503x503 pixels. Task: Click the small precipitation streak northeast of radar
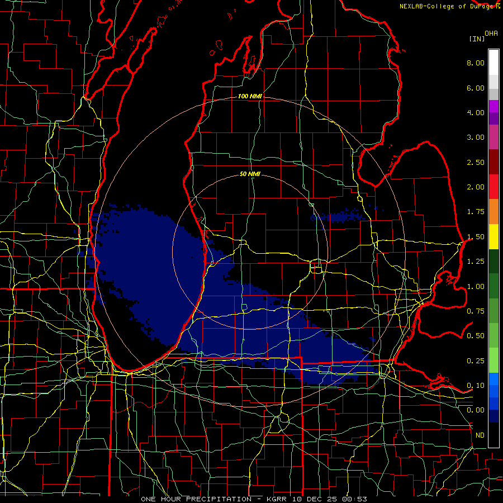click(340, 215)
